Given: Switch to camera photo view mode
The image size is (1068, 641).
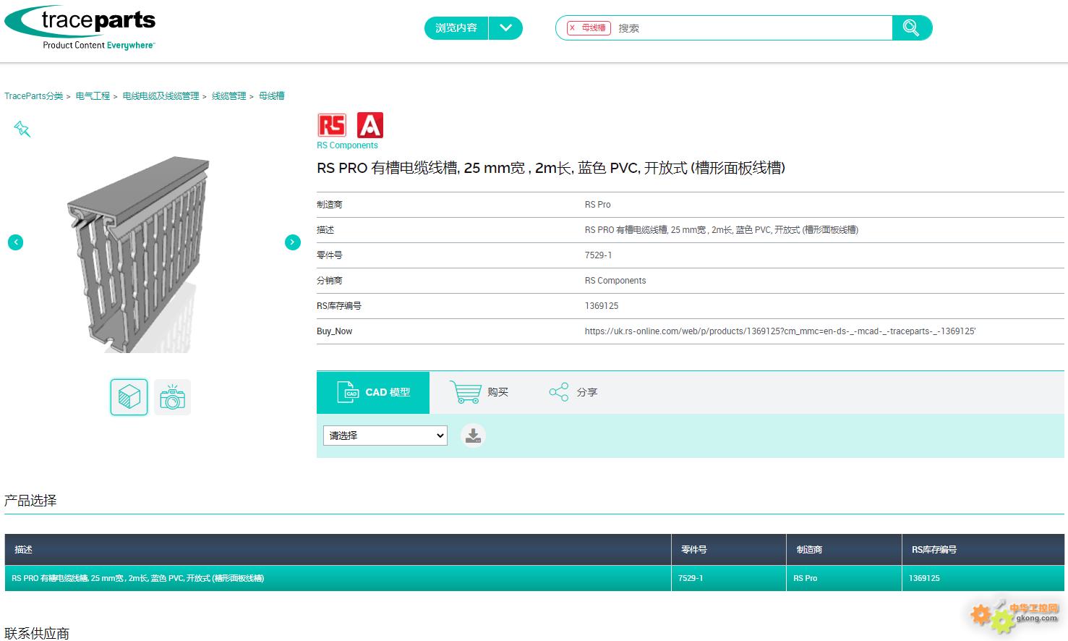Looking at the screenshot, I should (172, 397).
